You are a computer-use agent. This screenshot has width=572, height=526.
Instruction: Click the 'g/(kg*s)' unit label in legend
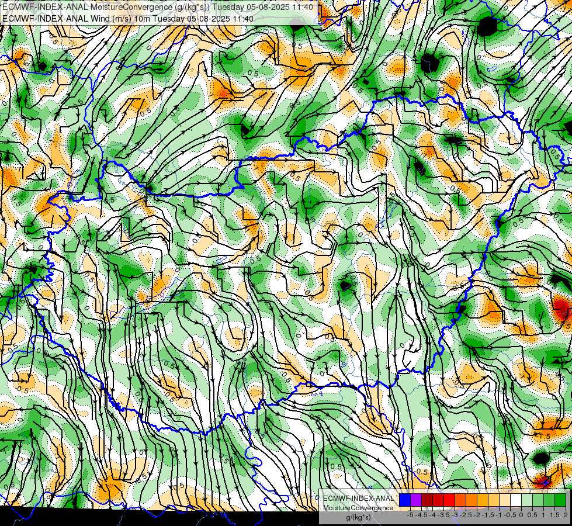pyautogui.click(x=359, y=518)
